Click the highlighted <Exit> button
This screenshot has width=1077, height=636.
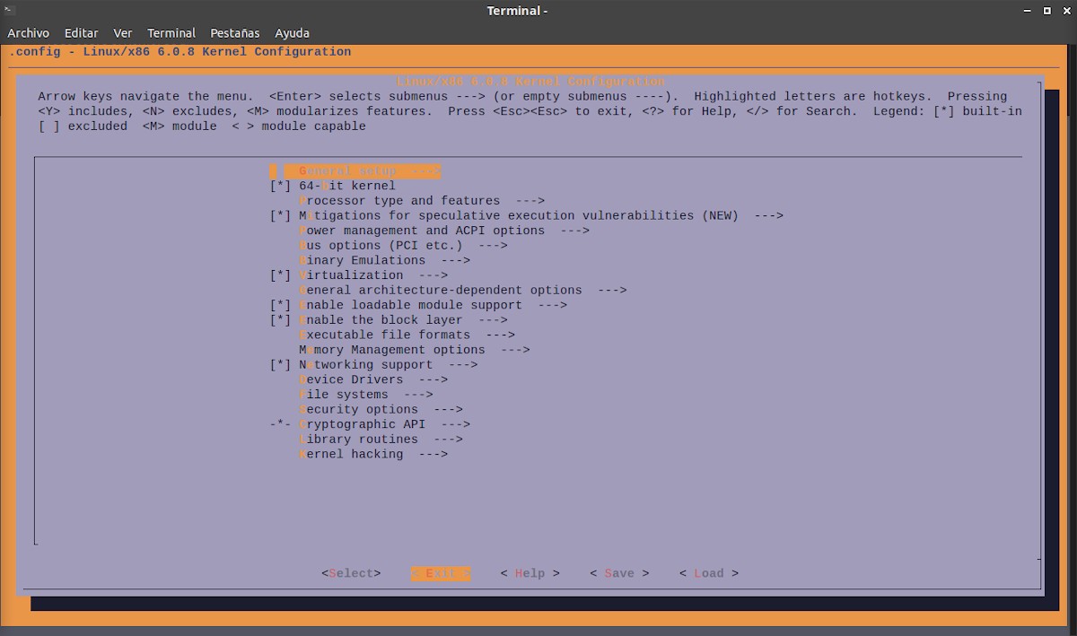click(x=441, y=573)
